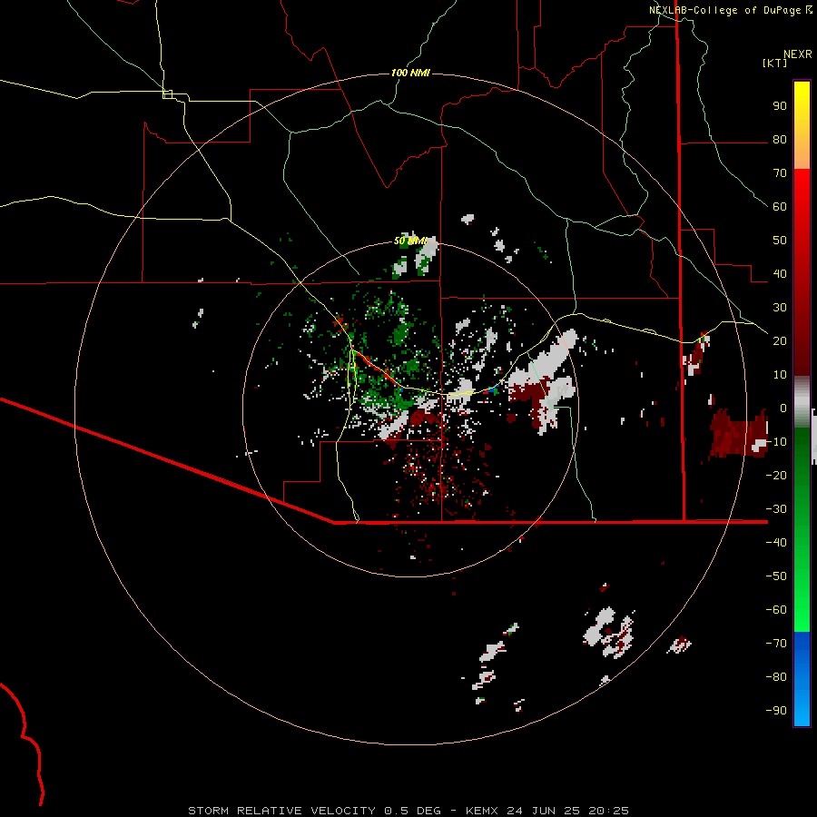Click the 90 value on the velocity scale
This screenshot has width=817, height=817.
click(780, 106)
